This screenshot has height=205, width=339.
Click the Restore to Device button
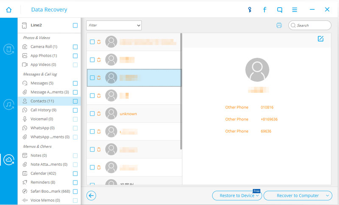click(237, 196)
